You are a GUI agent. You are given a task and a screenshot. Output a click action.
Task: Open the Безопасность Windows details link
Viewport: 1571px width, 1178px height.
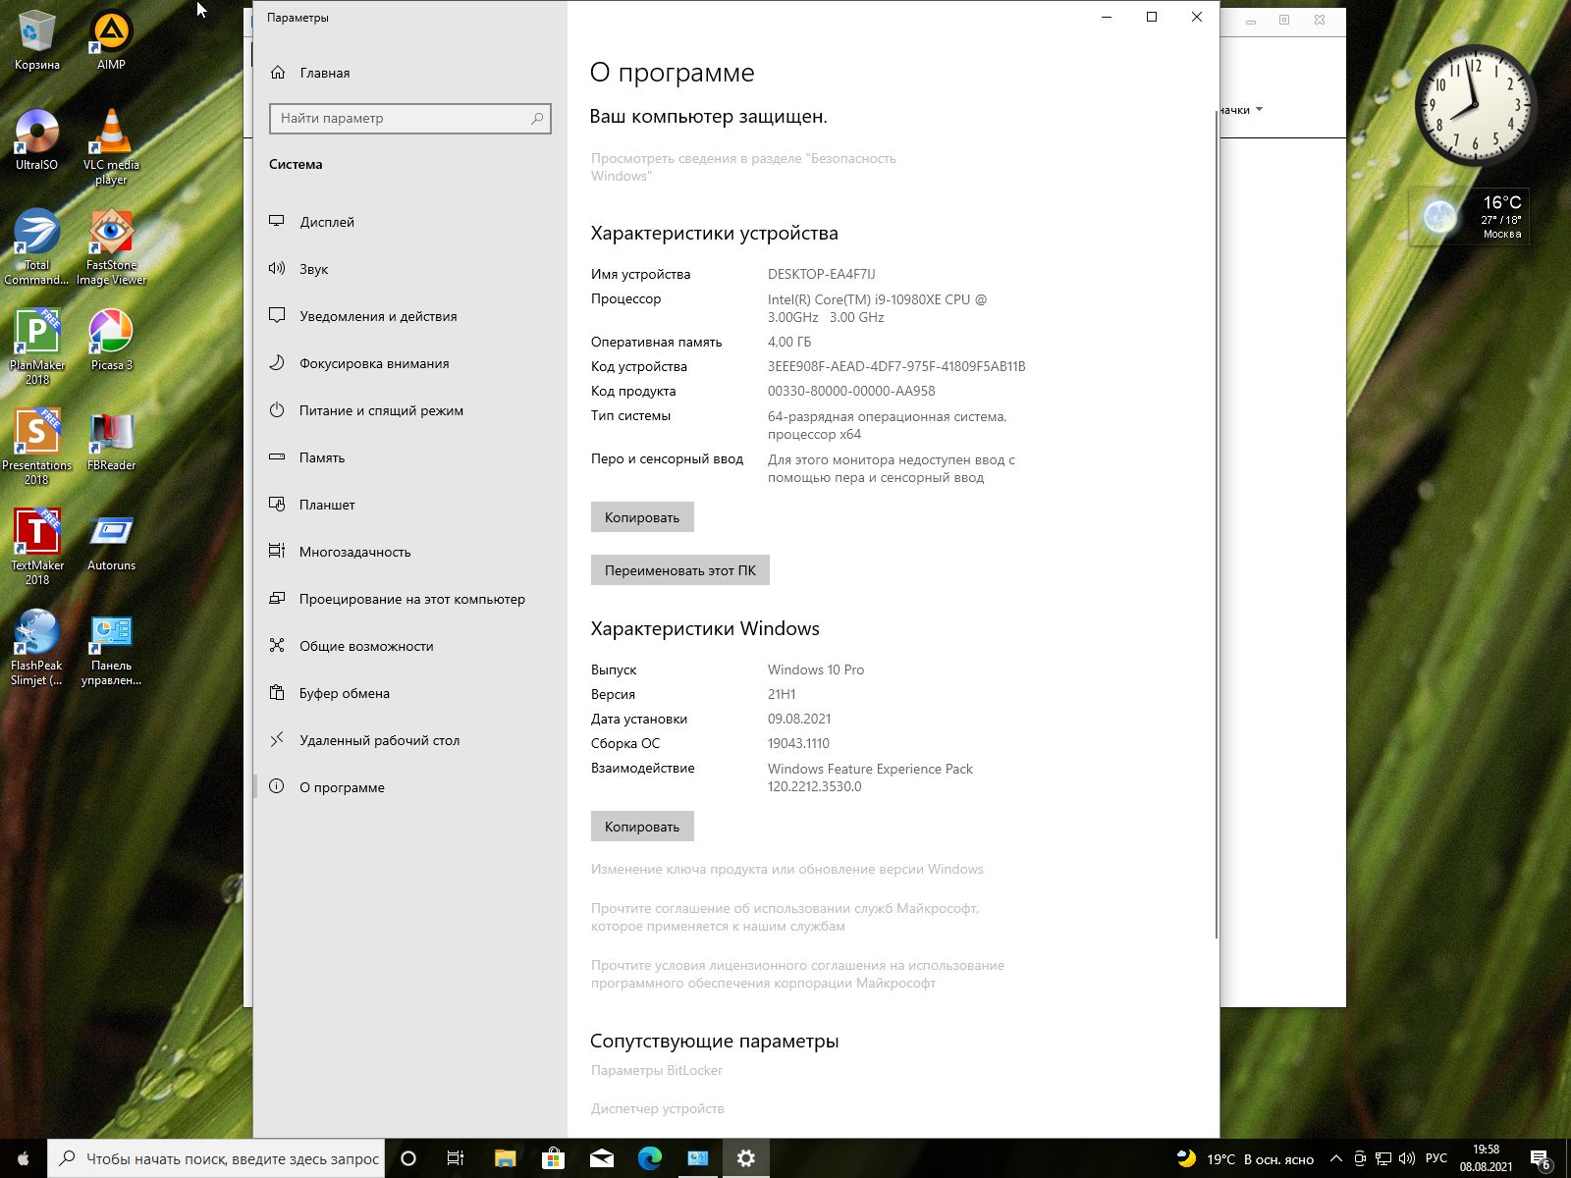pos(743,167)
